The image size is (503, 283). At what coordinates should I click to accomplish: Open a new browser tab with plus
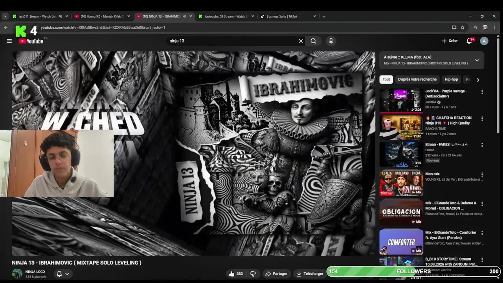tap(324, 16)
